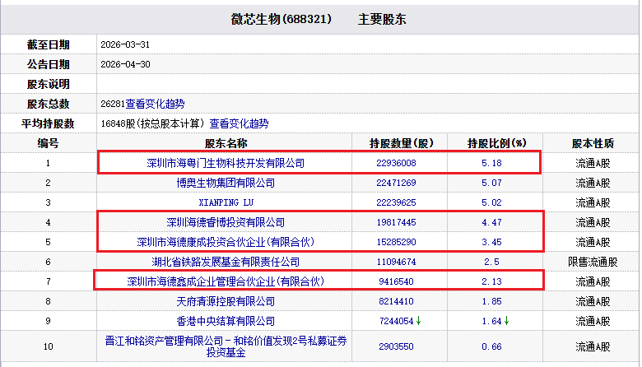Viewport: 642px width, 367px height.
Task: Open shareholder 博奥生物集团有限公司
Action: [x=226, y=183]
